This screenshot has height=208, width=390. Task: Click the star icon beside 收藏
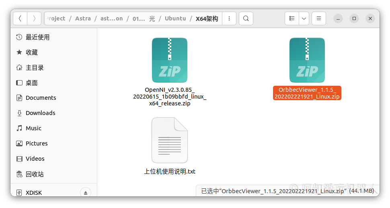(19, 52)
